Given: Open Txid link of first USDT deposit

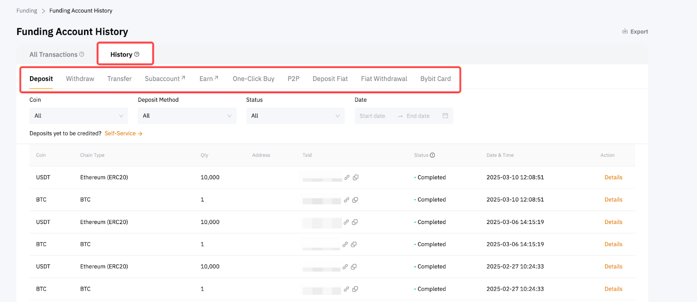Looking at the screenshot, I should (347, 177).
